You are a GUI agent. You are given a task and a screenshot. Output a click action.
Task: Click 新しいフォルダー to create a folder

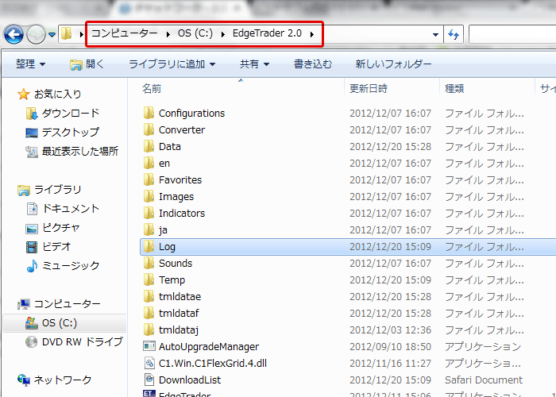pos(393,64)
